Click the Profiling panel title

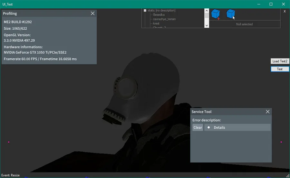[x=10, y=13]
